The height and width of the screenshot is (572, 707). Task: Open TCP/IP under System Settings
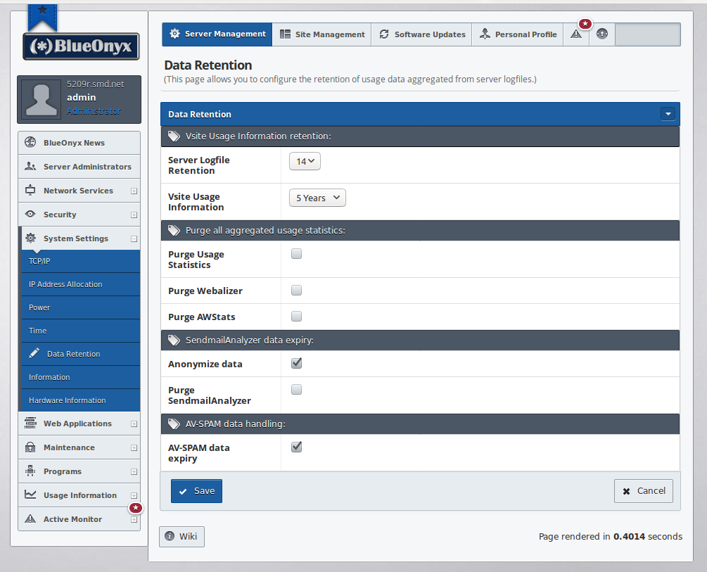[81, 261]
